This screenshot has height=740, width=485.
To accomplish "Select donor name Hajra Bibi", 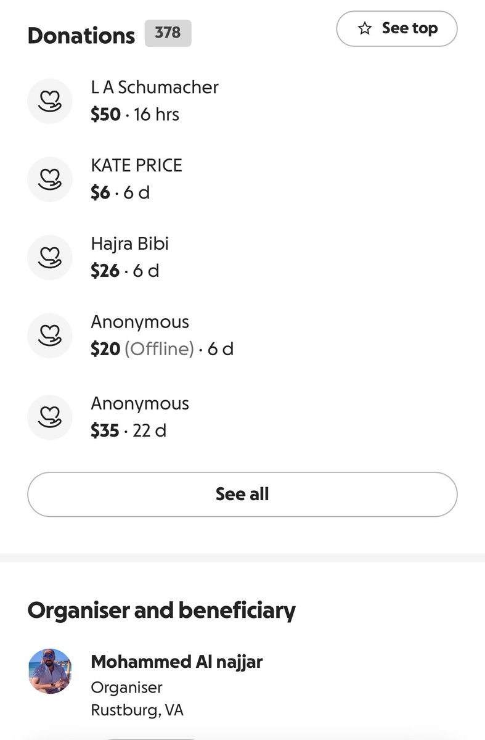I will 129,244.
